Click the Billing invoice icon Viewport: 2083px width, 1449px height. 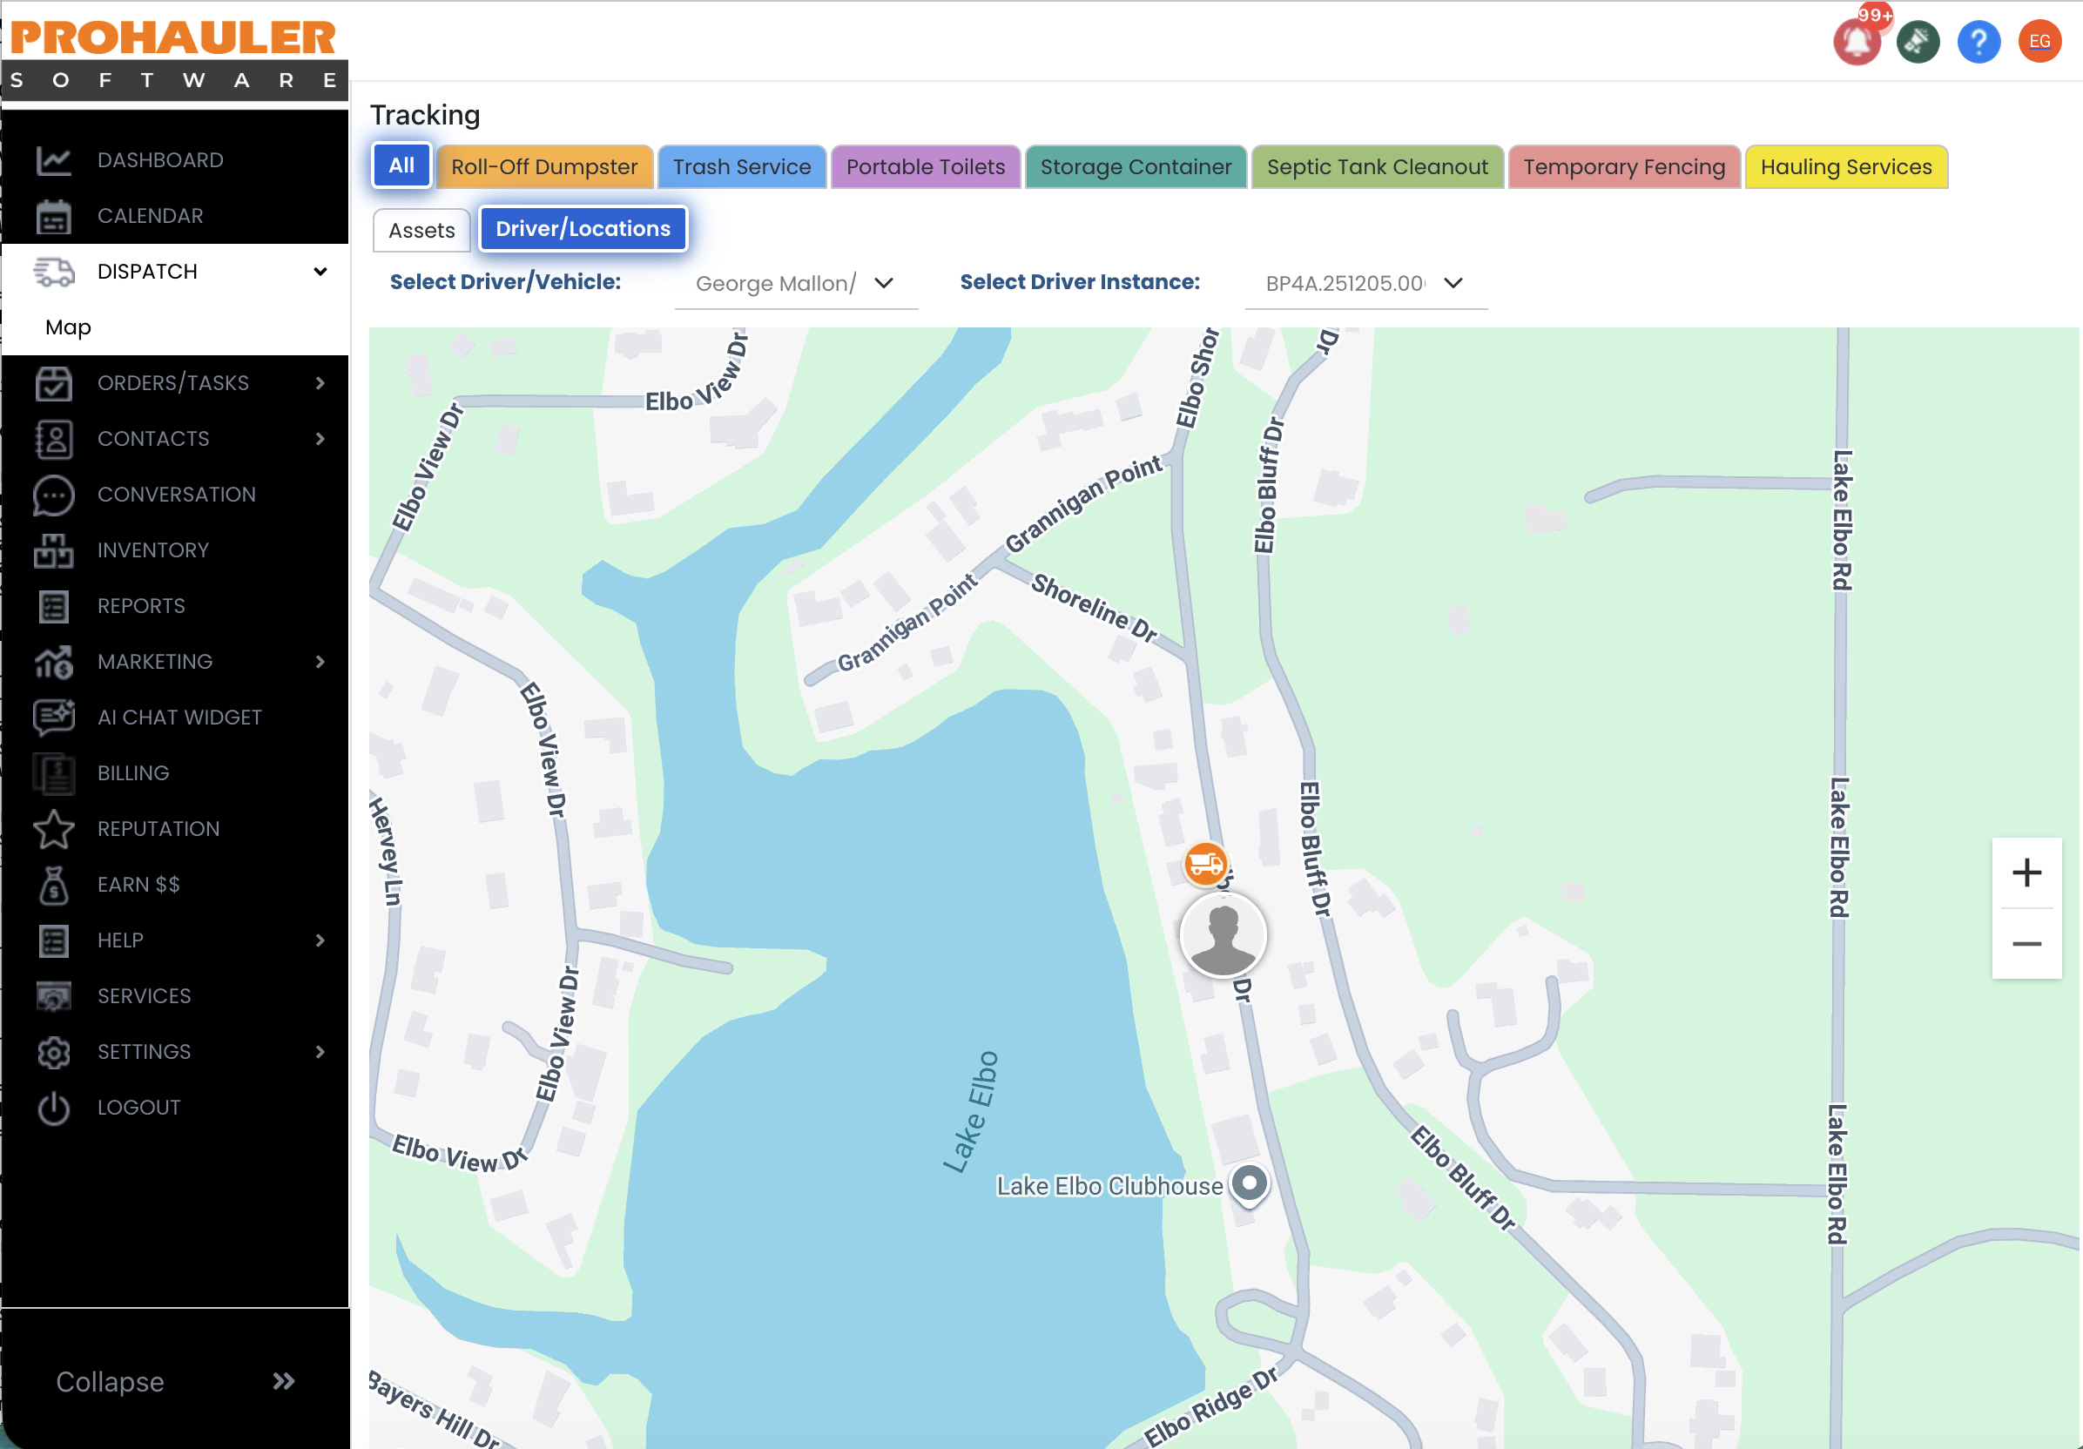click(53, 773)
